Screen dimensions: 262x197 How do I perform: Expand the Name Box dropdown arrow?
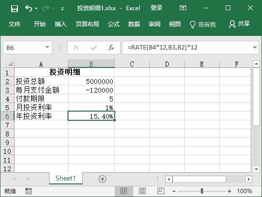click(x=48, y=48)
